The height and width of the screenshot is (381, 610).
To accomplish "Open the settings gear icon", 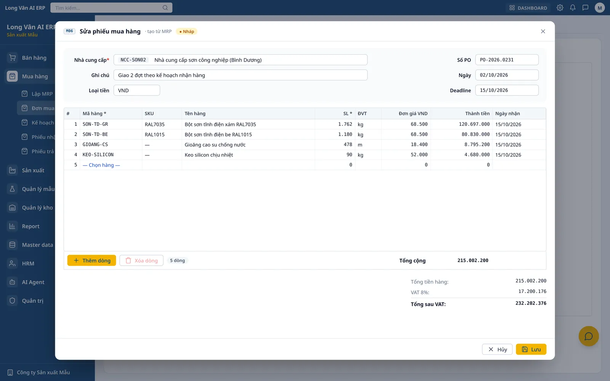I will [560, 8].
